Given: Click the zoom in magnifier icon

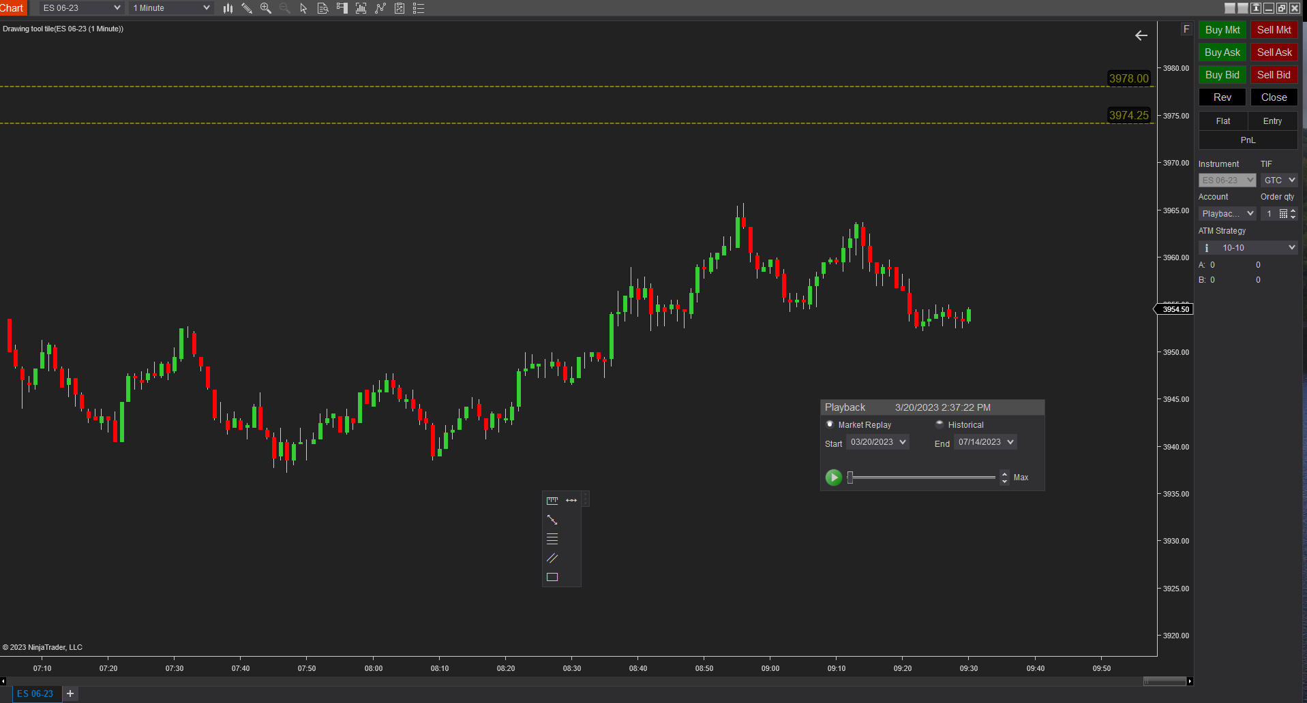Looking at the screenshot, I should pyautogui.click(x=266, y=8).
